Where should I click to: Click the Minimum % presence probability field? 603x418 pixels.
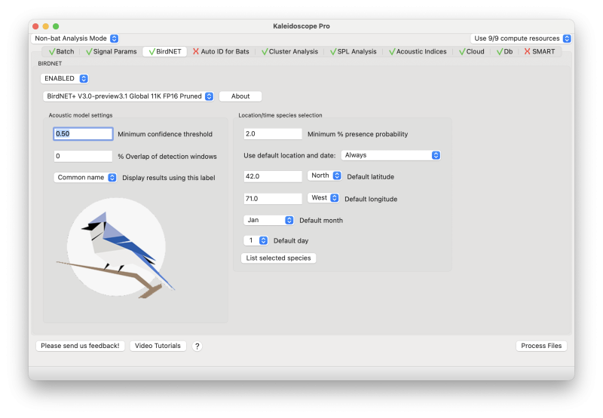(x=273, y=134)
